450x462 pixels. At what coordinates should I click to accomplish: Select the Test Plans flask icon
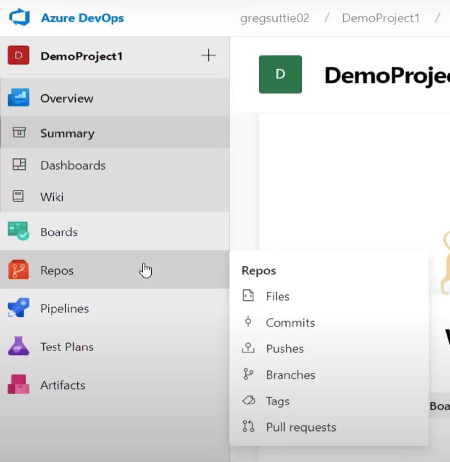pyautogui.click(x=18, y=346)
